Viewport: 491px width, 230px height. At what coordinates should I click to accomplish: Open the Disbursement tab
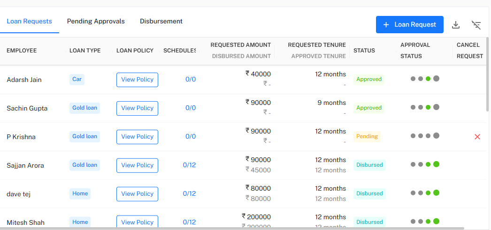[x=161, y=22]
